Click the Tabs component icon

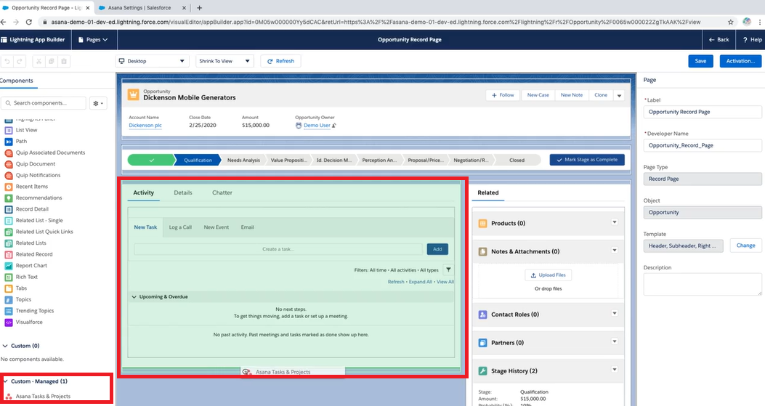(8, 288)
